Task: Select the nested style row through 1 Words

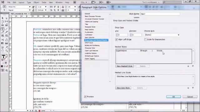Action: (153, 51)
